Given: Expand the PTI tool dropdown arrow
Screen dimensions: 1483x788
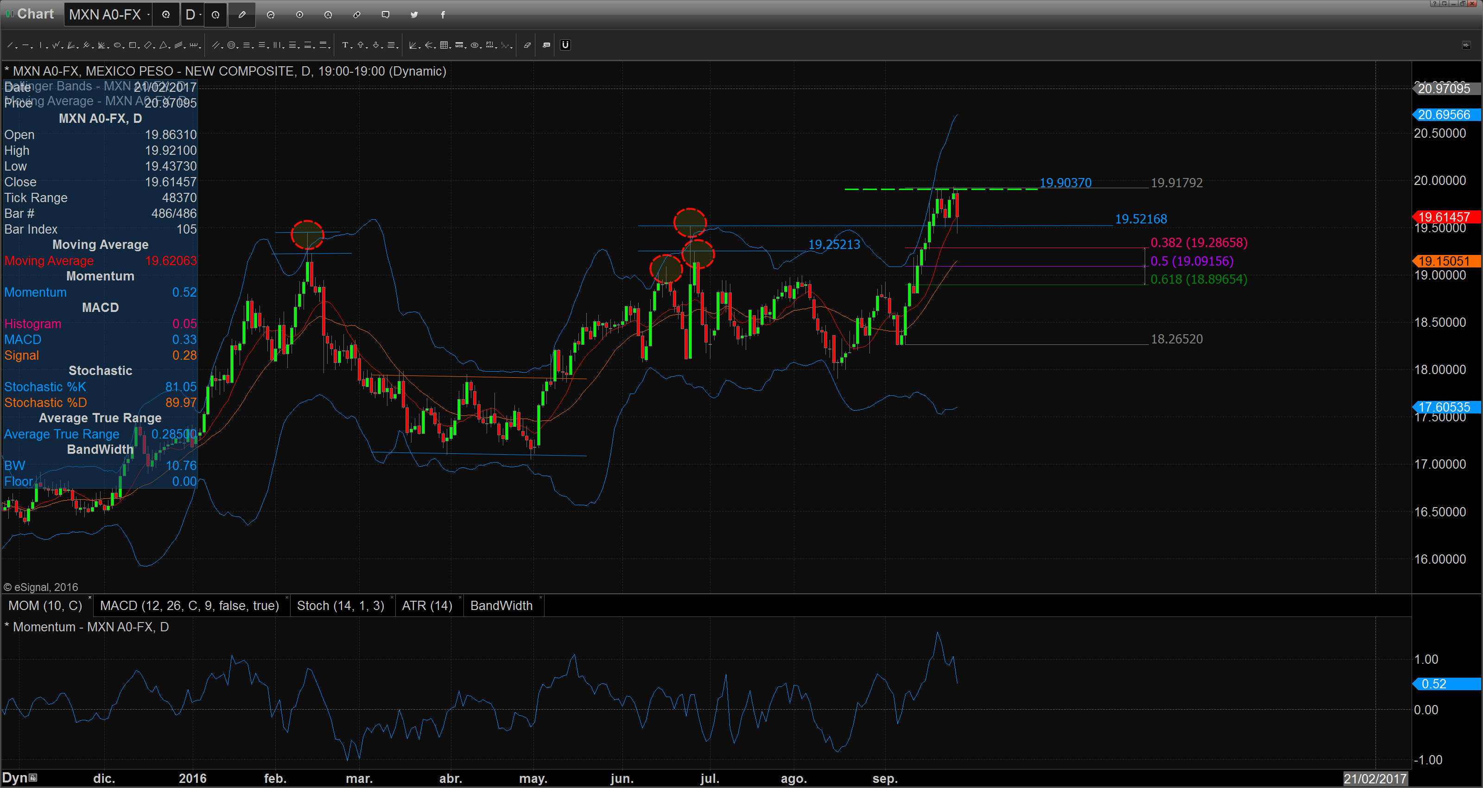Looking at the screenshot, I should [x=496, y=48].
